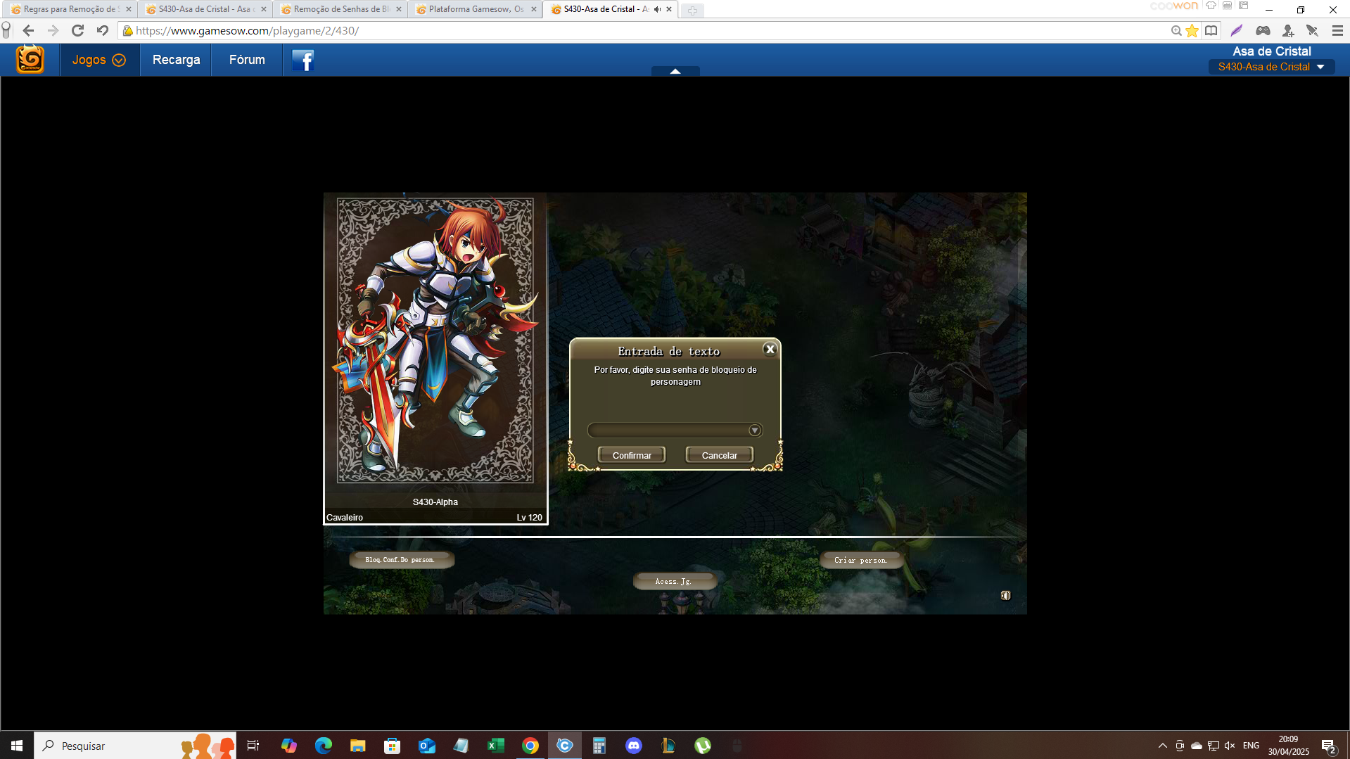Click the user profile toolbar icon
This screenshot has width=1350, height=759.
(1288, 30)
